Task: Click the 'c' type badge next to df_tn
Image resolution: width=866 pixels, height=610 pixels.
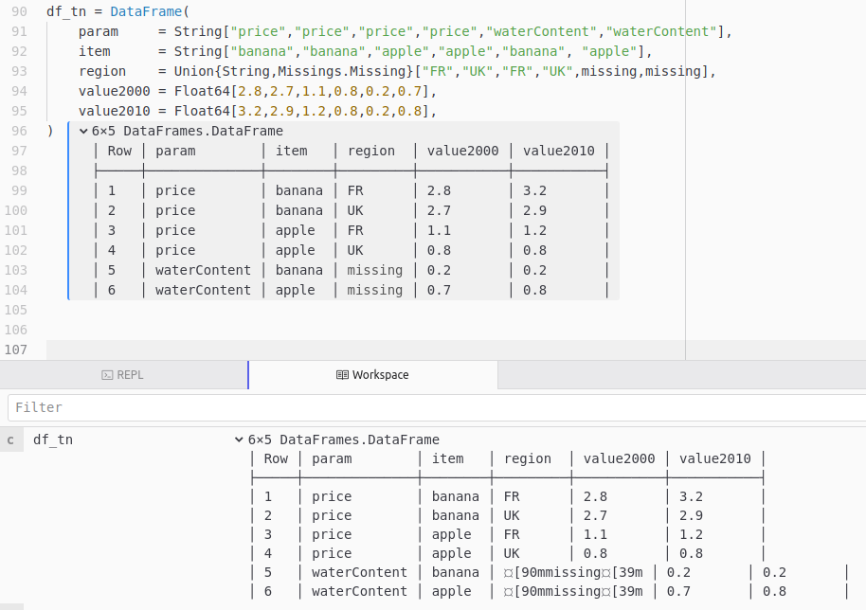Action: pos(10,440)
